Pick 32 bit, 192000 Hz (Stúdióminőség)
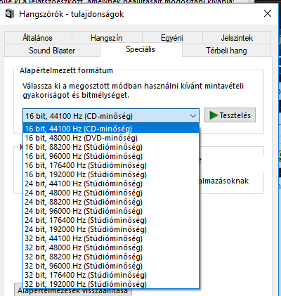281x296 pixels. coord(111,284)
